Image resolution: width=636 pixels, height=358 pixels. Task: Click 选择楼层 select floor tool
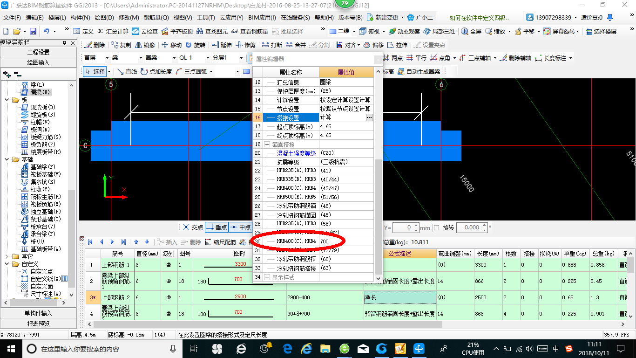tap(601, 31)
